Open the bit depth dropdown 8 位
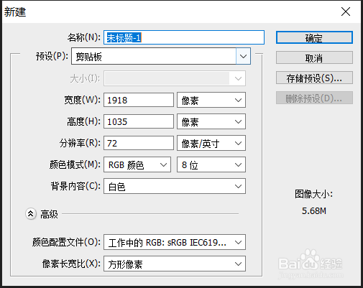This screenshot has width=363, height=288. pyautogui.click(x=211, y=164)
